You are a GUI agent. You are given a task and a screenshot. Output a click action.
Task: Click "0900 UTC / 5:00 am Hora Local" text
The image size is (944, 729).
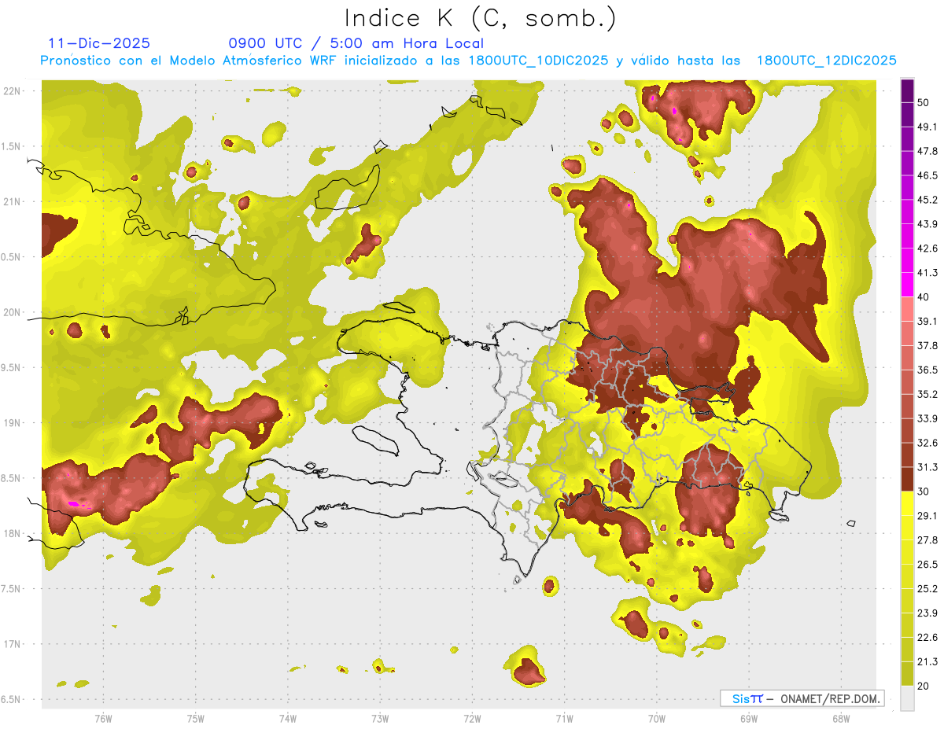coord(356,43)
